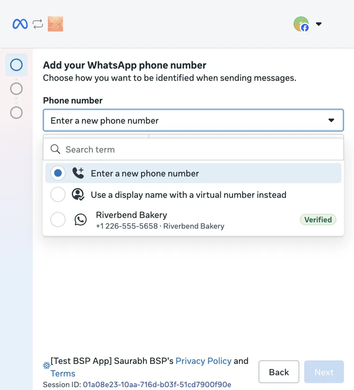The width and height of the screenshot is (354, 390).
Task: Choose the Riverbend Bakery number entry
Action: click(193, 220)
